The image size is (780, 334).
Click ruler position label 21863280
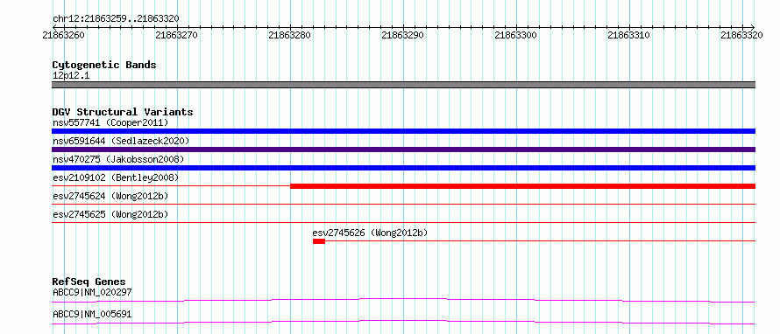pos(289,35)
